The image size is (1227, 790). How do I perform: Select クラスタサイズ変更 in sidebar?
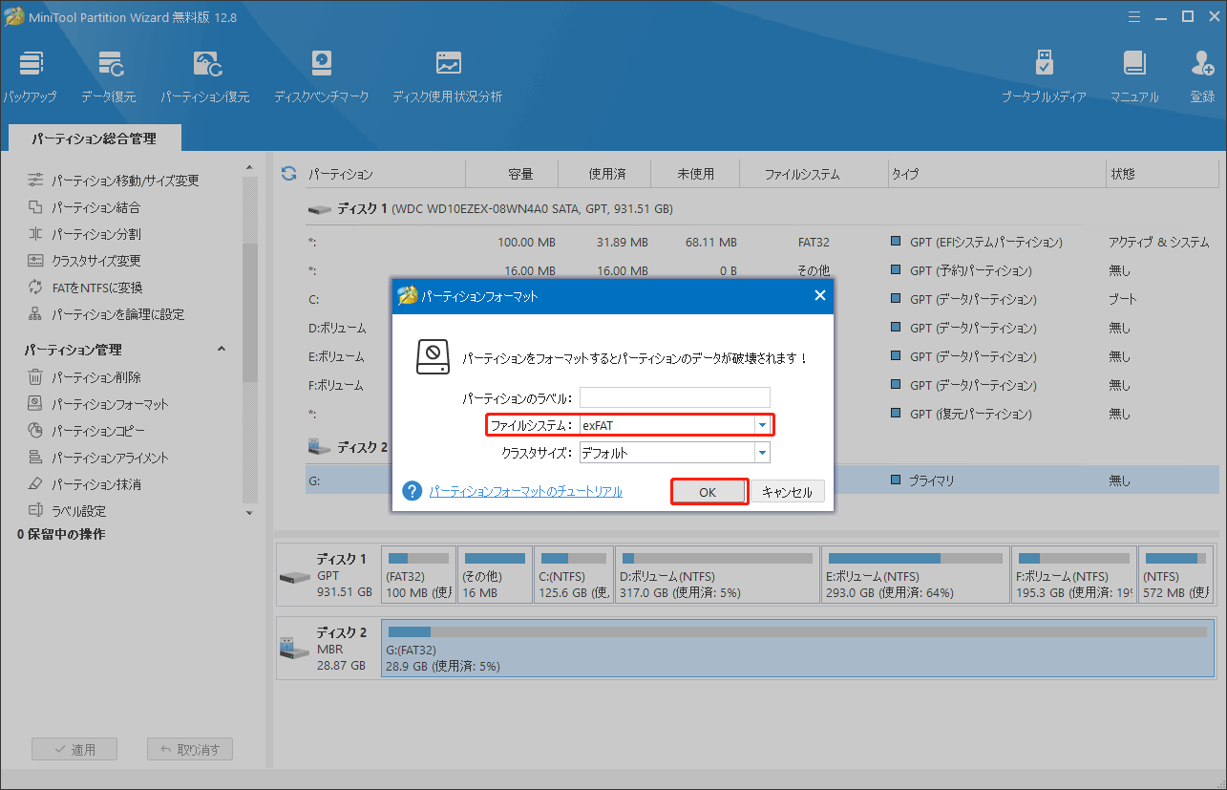click(84, 261)
